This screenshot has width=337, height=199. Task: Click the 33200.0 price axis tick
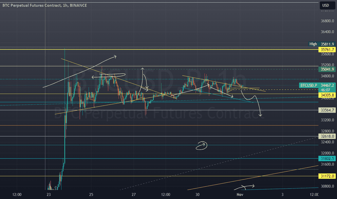click(x=327, y=120)
